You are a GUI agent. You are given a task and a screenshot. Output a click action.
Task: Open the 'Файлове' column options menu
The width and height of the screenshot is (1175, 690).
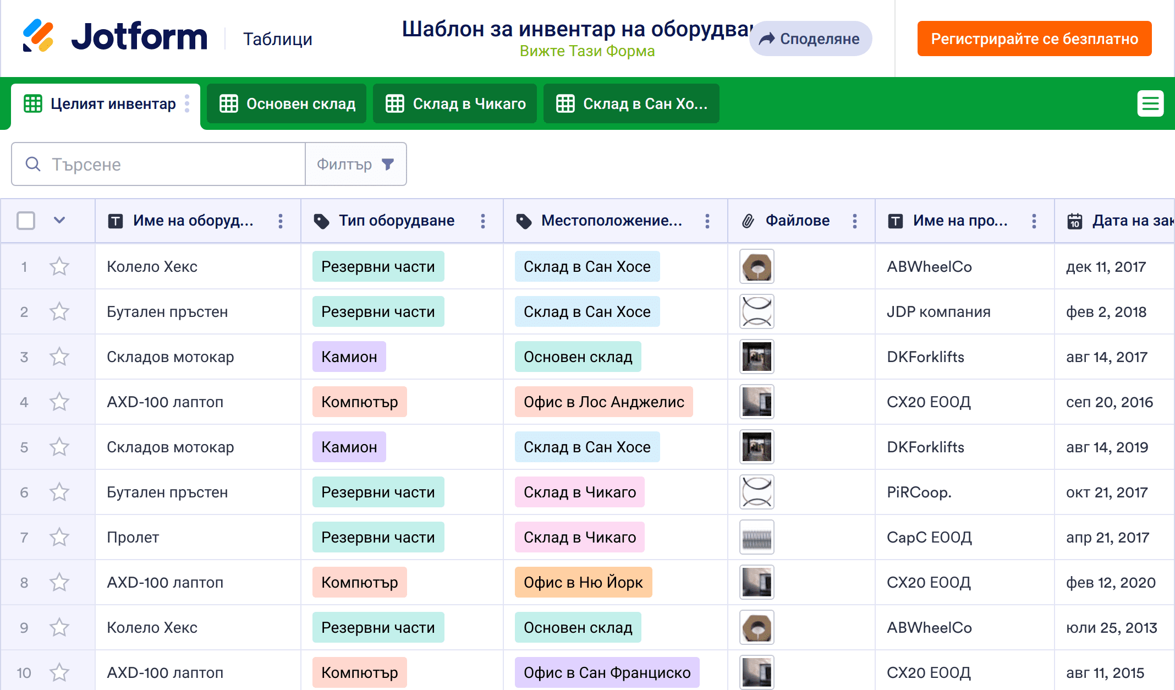coord(854,221)
